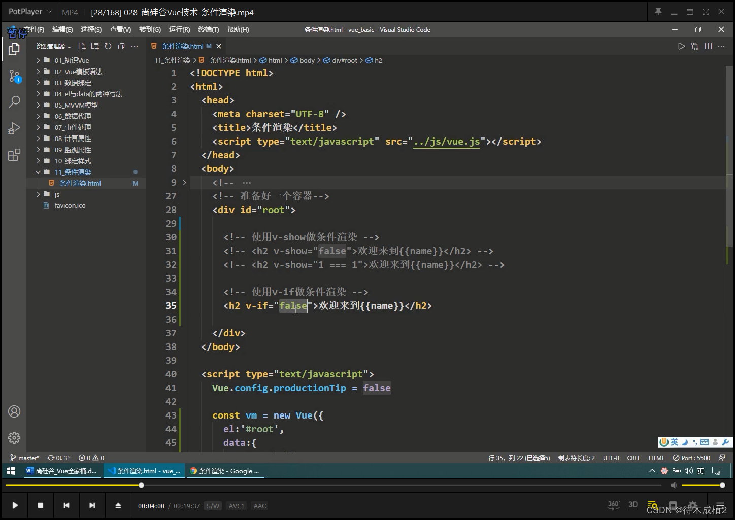
Task: Toggle PotPlayer fullscreen button in title bar
Action: tap(706, 12)
